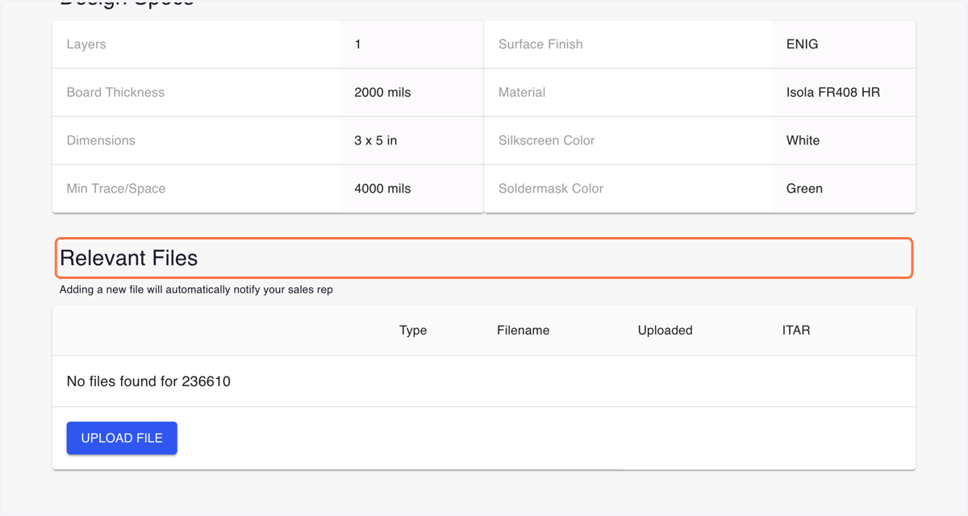Select the sales rep notification note
The height and width of the screenshot is (516, 968).
pyautogui.click(x=196, y=289)
